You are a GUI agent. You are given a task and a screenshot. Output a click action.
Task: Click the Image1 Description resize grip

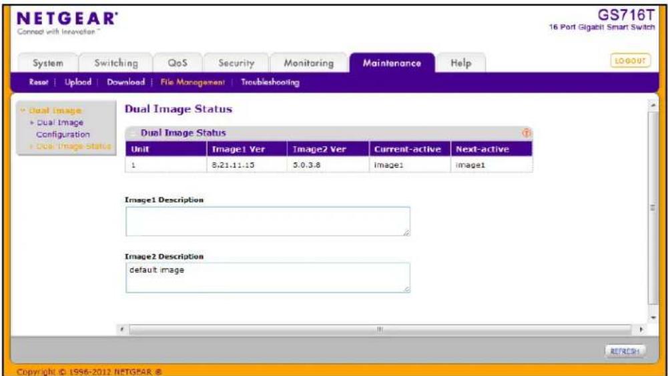click(x=406, y=233)
